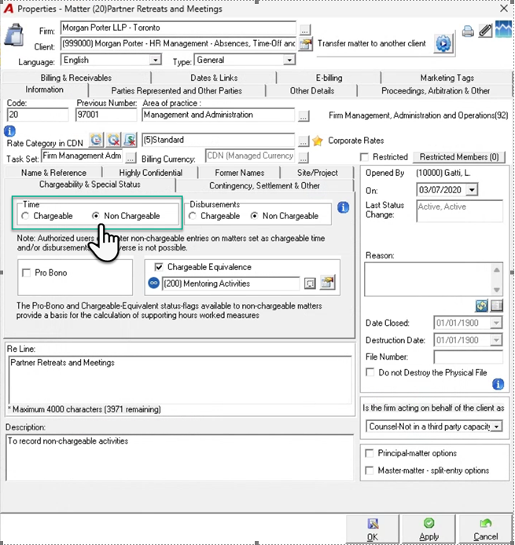Open the chart graph icon at top right

tap(503, 29)
